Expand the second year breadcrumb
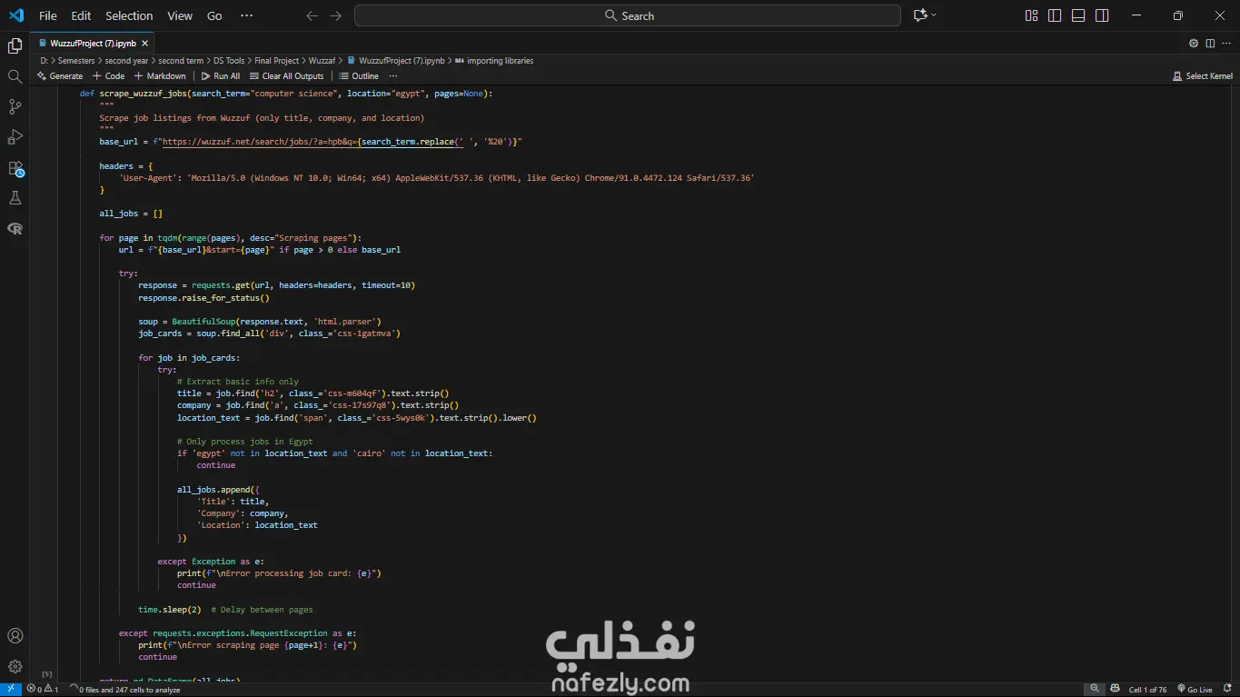This screenshot has height=697, width=1240. (x=126, y=61)
